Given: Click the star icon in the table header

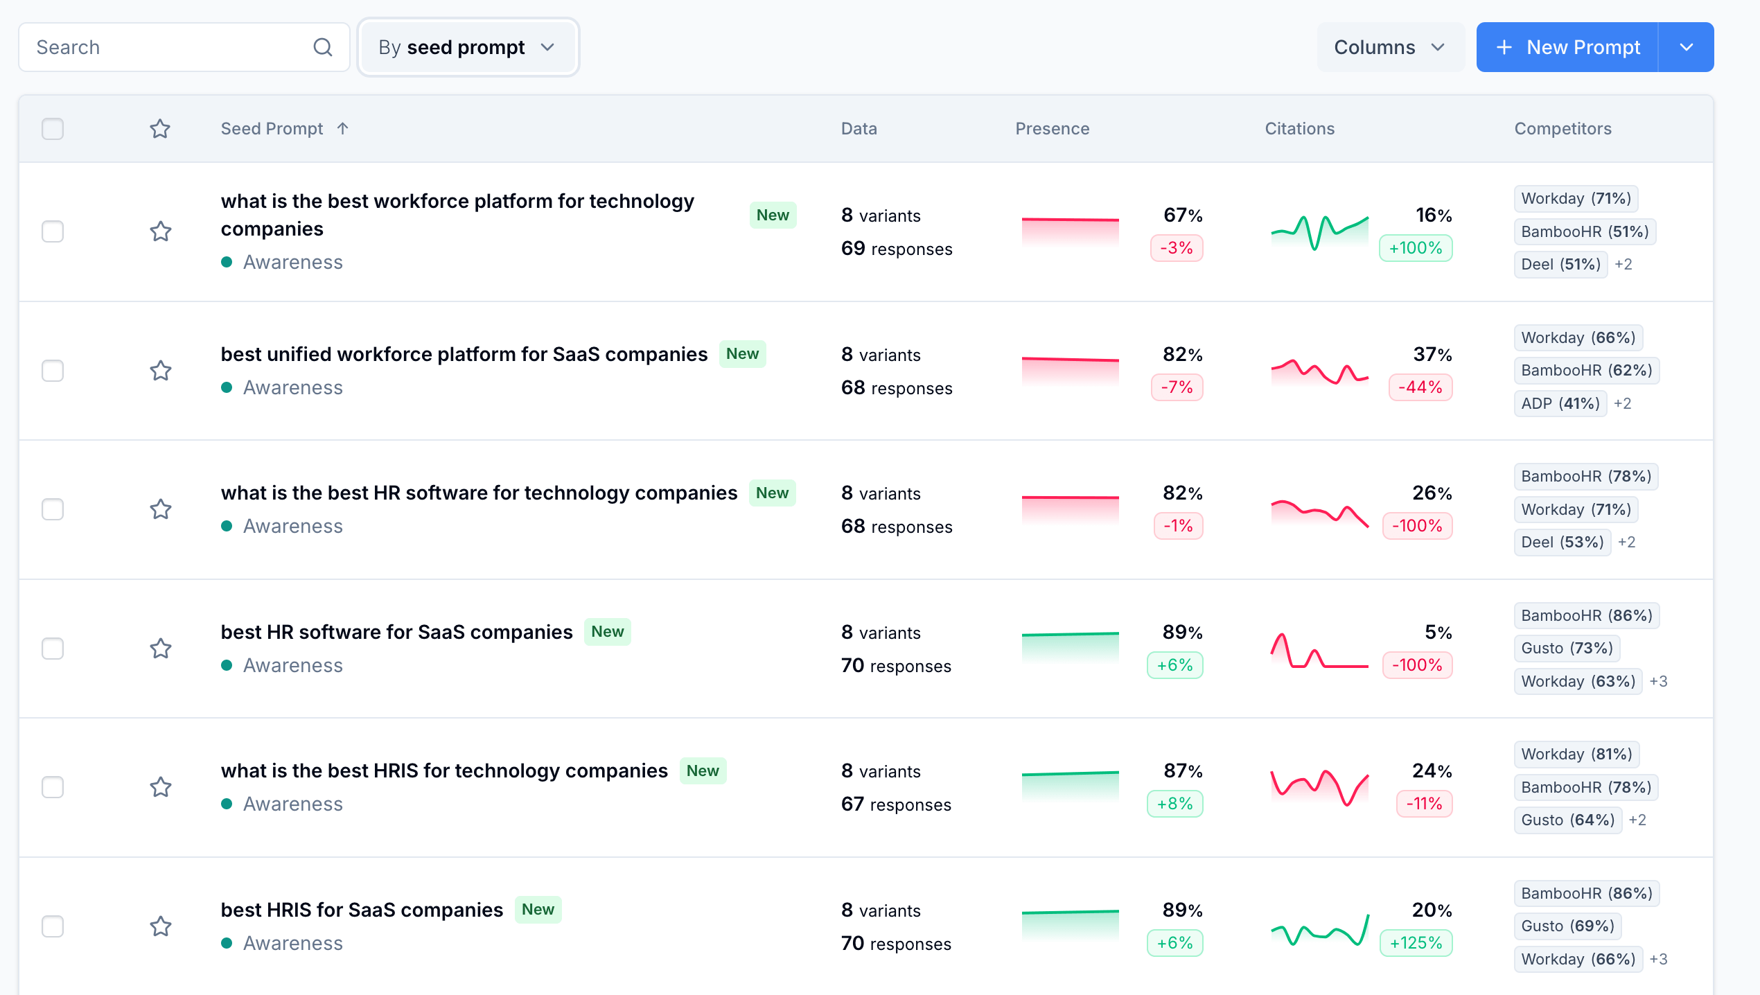Looking at the screenshot, I should tap(160, 129).
